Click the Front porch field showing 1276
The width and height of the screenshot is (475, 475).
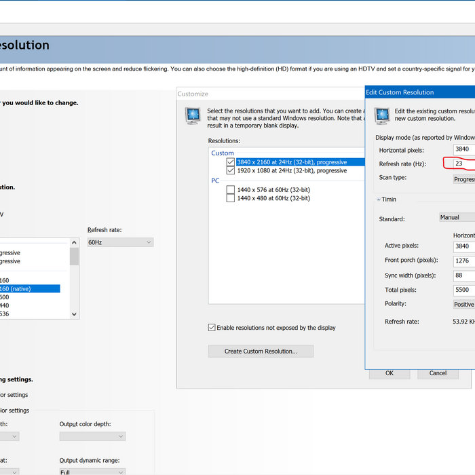[x=464, y=261]
